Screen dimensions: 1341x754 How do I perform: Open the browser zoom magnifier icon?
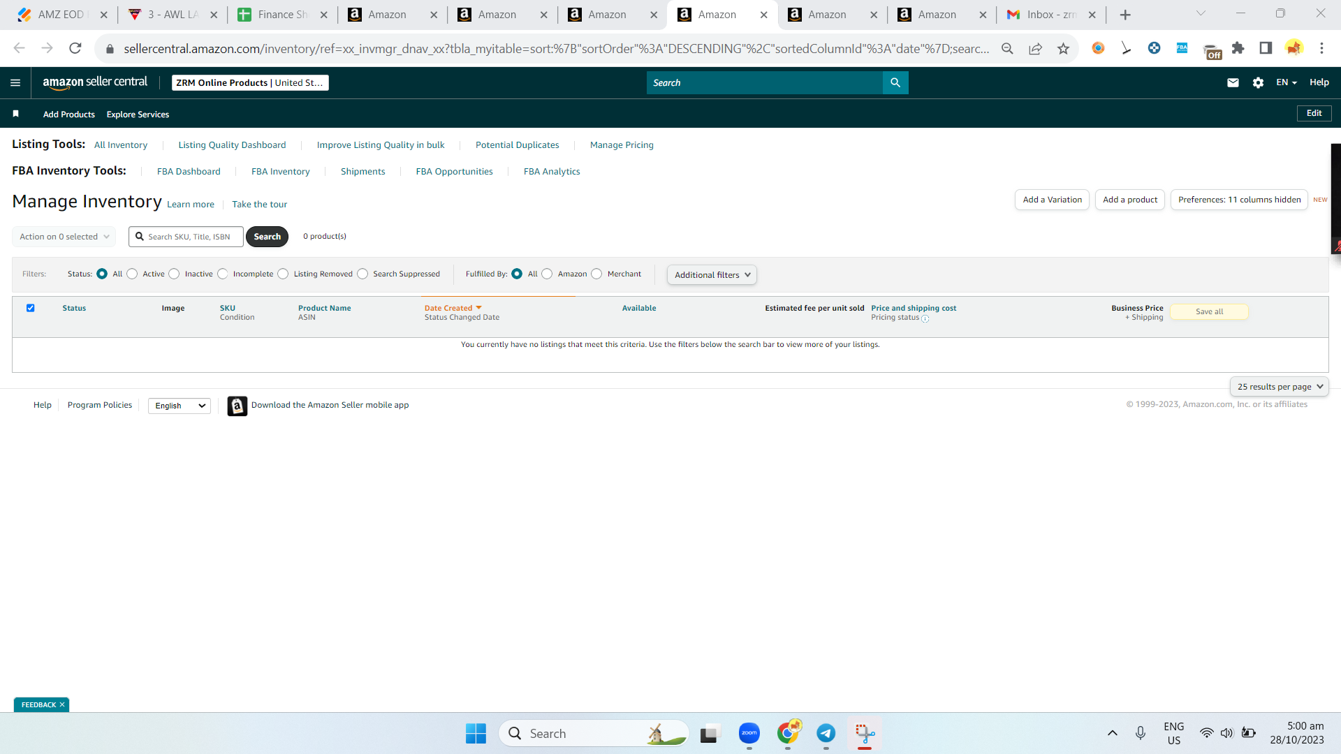coord(1007,48)
